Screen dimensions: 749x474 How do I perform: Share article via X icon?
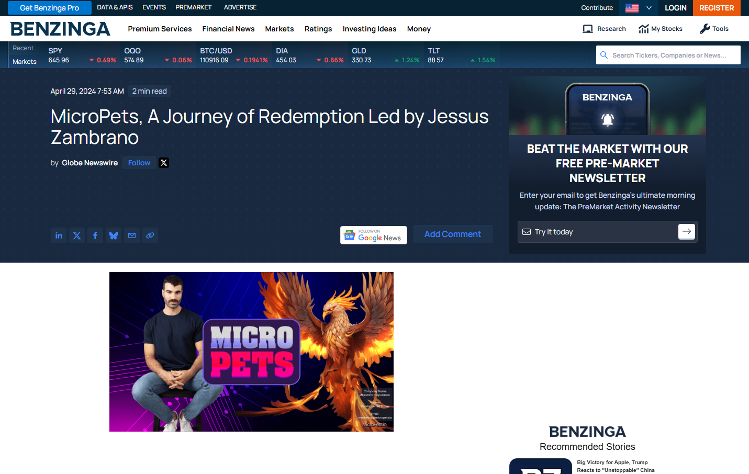77,235
